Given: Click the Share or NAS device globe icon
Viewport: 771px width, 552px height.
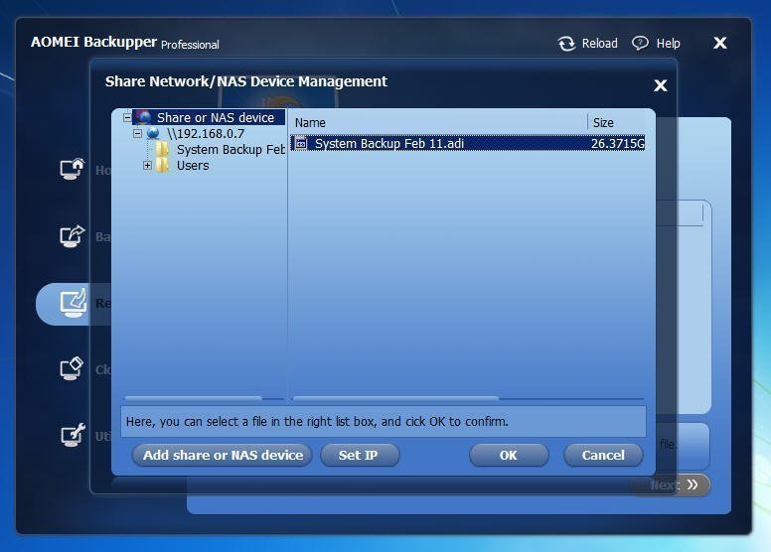Looking at the screenshot, I should [144, 117].
